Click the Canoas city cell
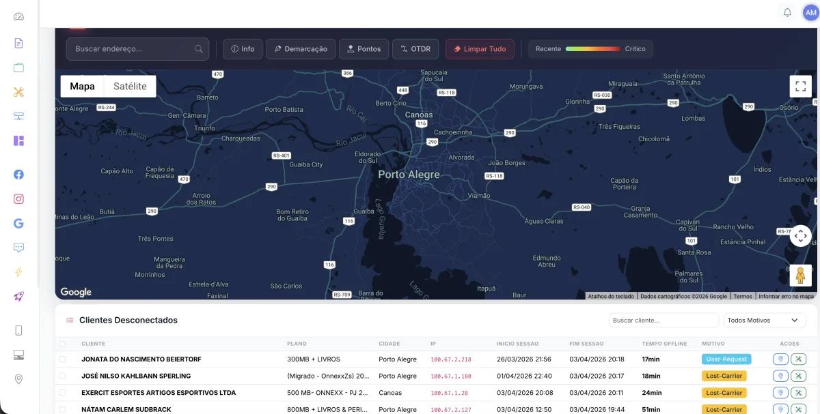 pyautogui.click(x=390, y=393)
